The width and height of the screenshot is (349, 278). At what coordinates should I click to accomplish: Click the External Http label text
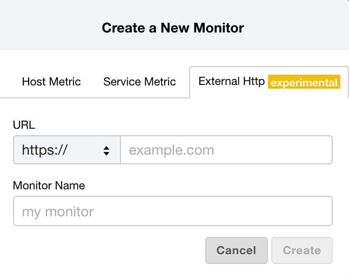(232, 82)
